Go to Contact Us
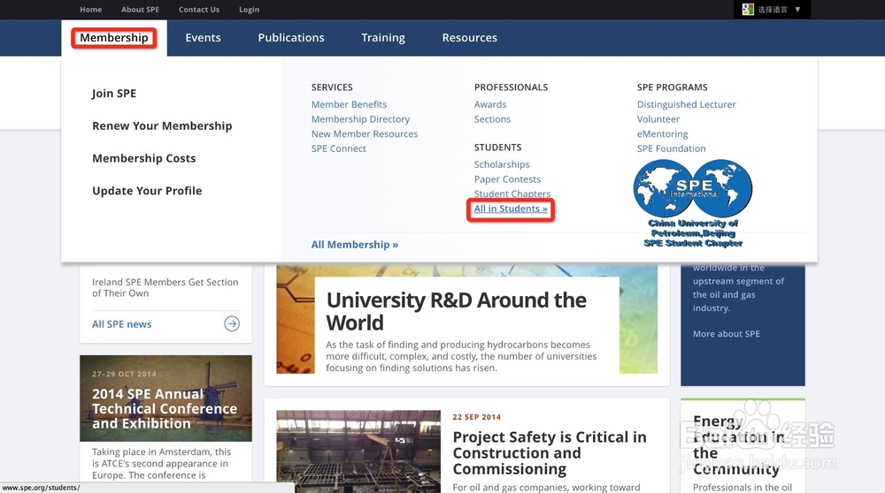Screen dimensions: 885x493 point(198,10)
